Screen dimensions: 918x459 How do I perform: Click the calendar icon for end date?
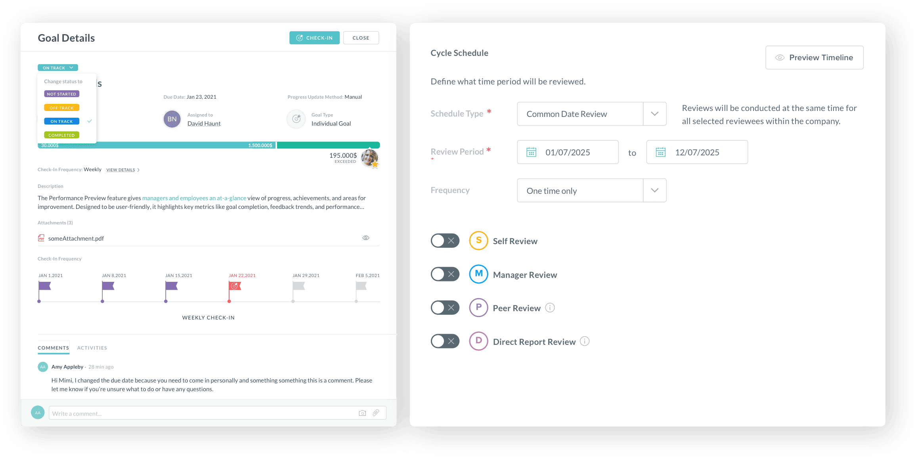pyautogui.click(x=660, y=152)
